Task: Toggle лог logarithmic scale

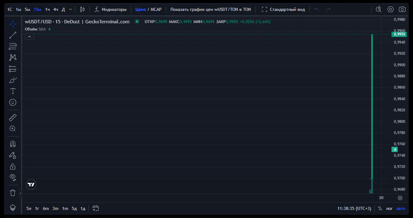Action: point(389,208)
